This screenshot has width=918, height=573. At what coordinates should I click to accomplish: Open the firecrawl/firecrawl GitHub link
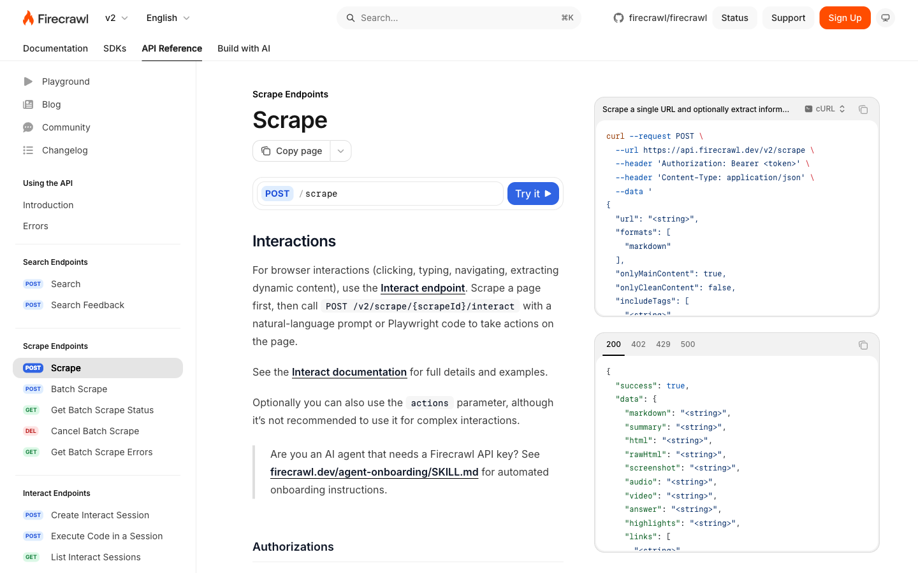660,18
